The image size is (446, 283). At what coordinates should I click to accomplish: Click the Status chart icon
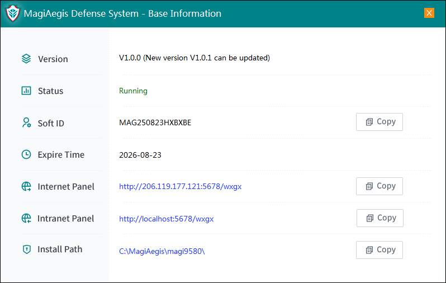click(x=26, y=91)
